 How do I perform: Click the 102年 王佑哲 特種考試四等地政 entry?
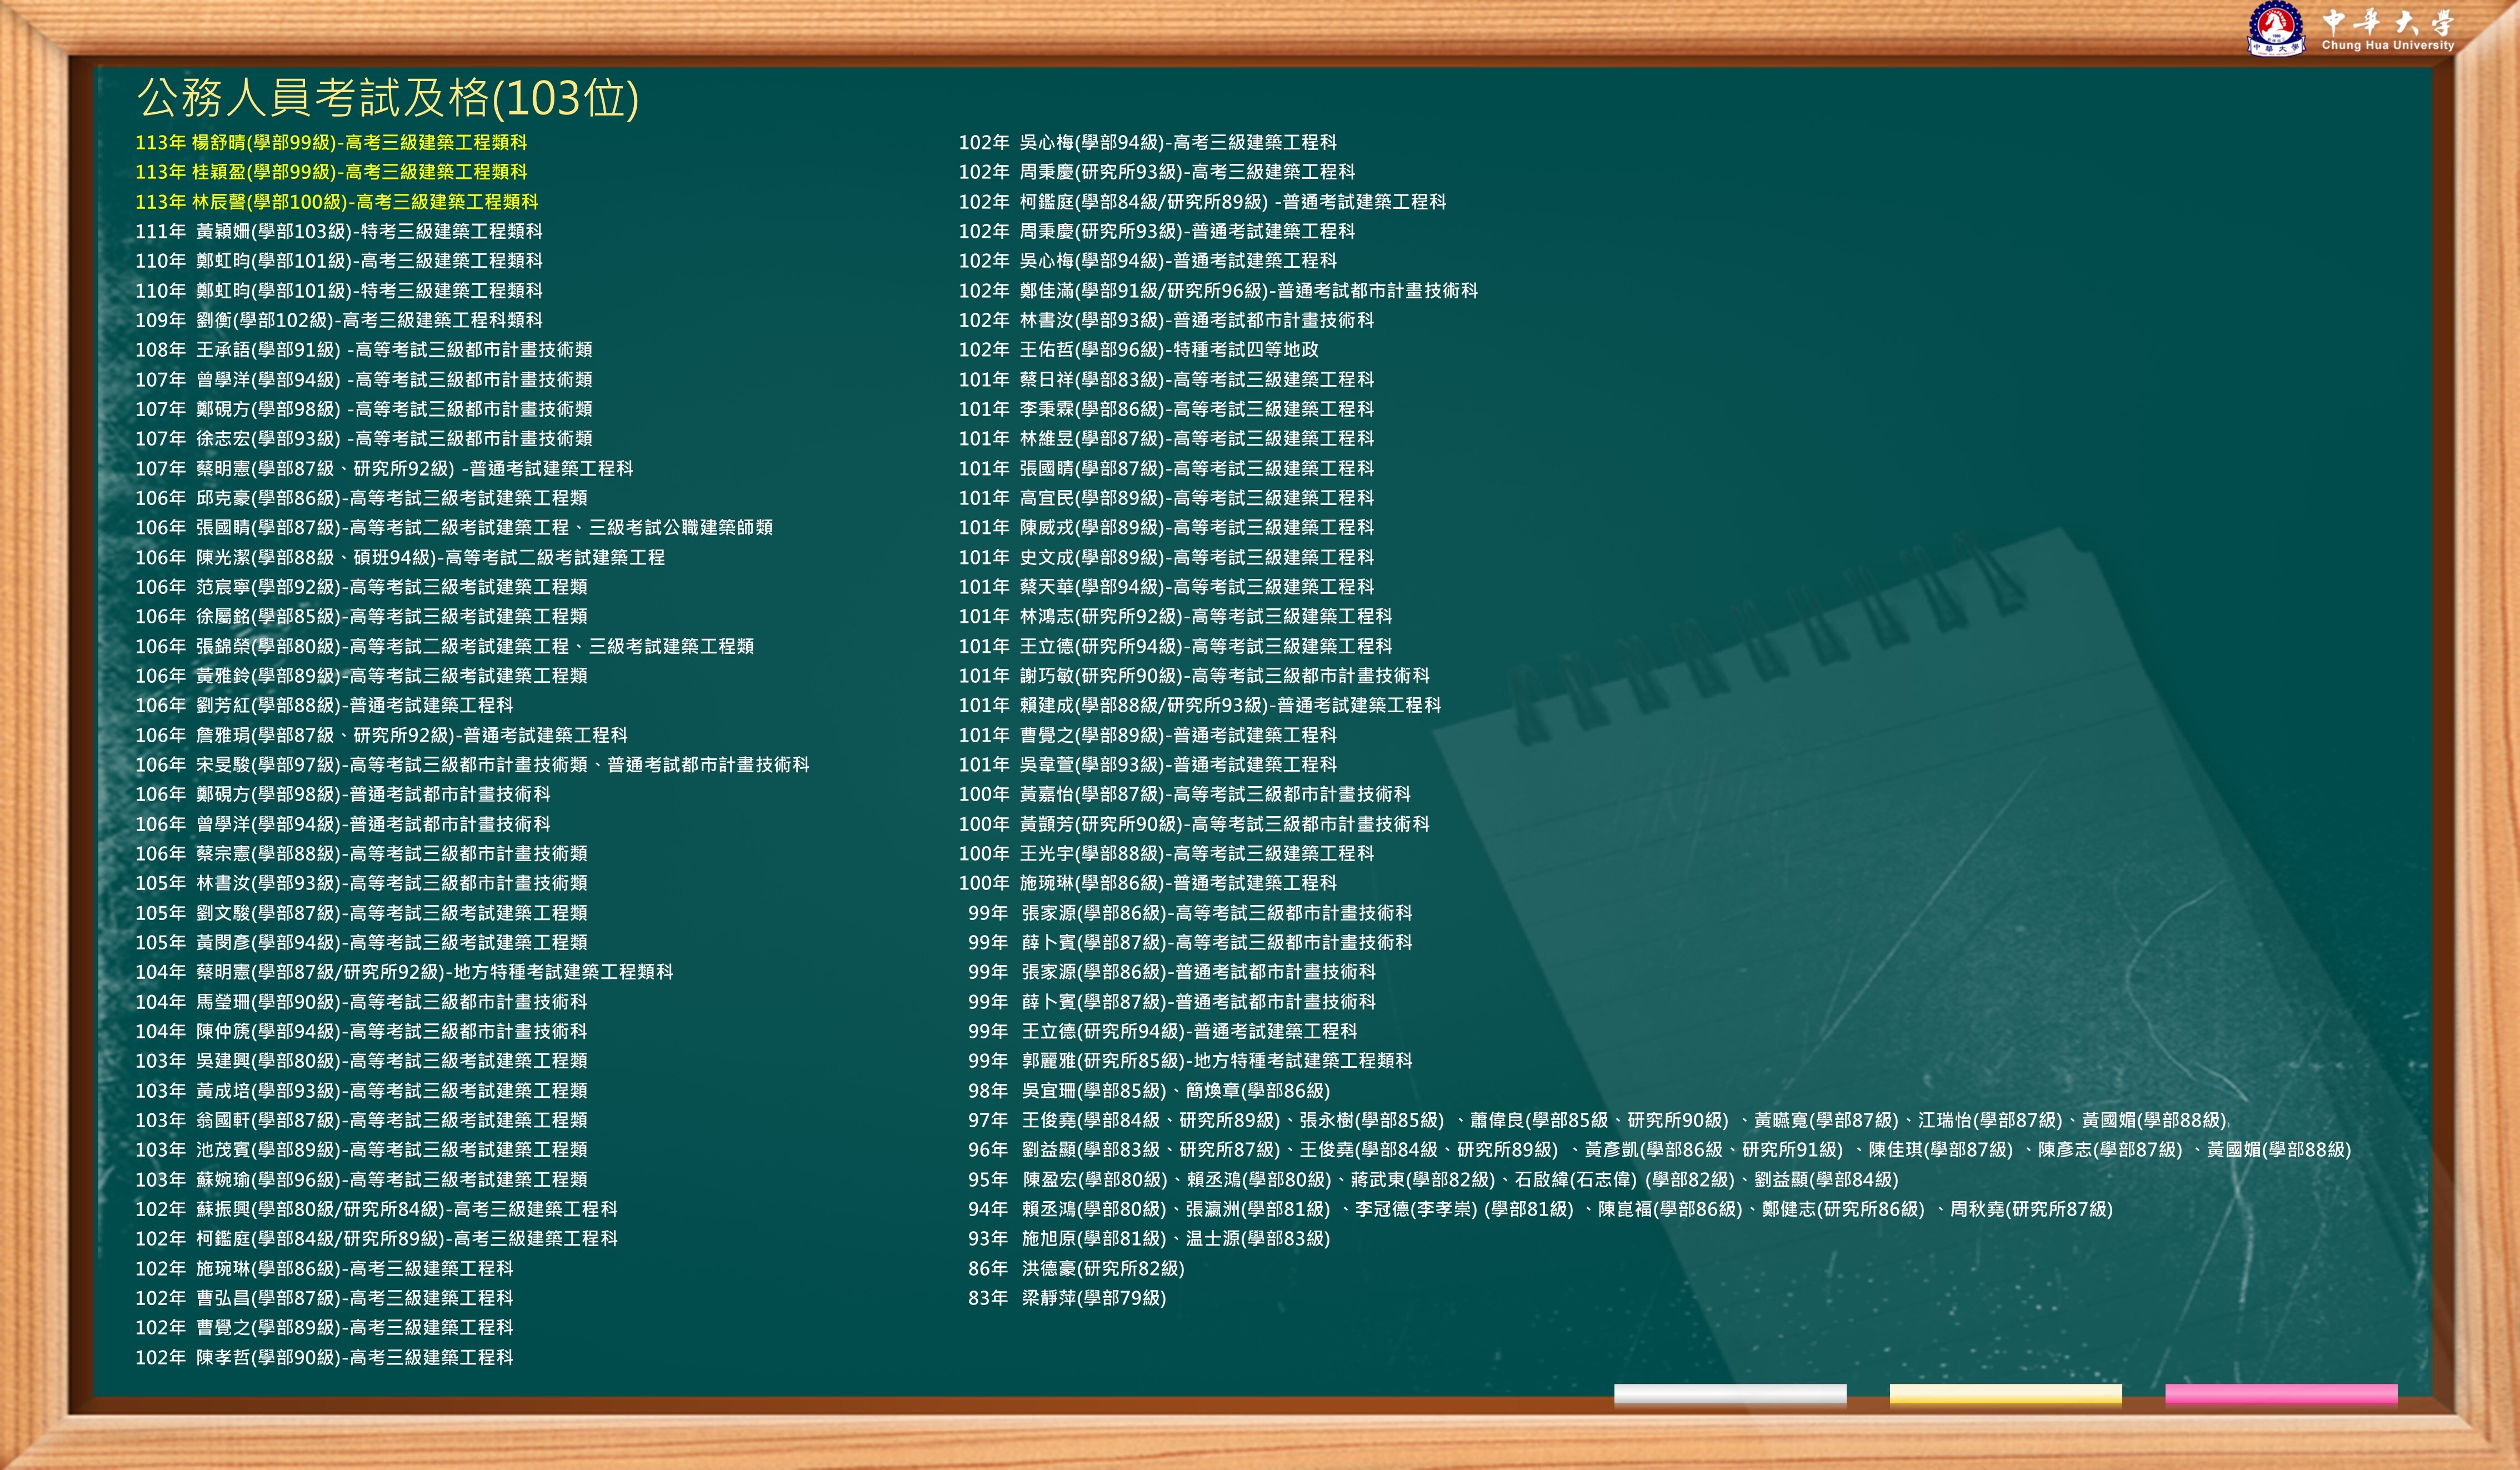1138,350
